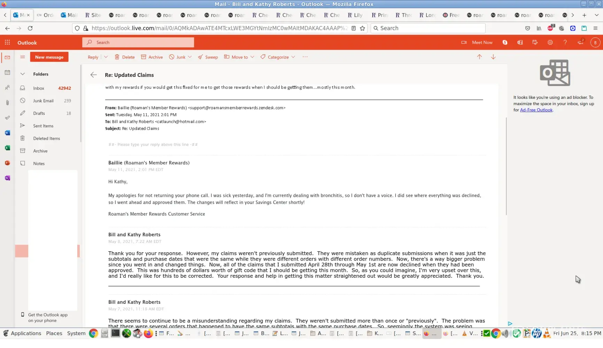Open the People contacts module
This screenshot has height=348, width=603.
point(7,88)
